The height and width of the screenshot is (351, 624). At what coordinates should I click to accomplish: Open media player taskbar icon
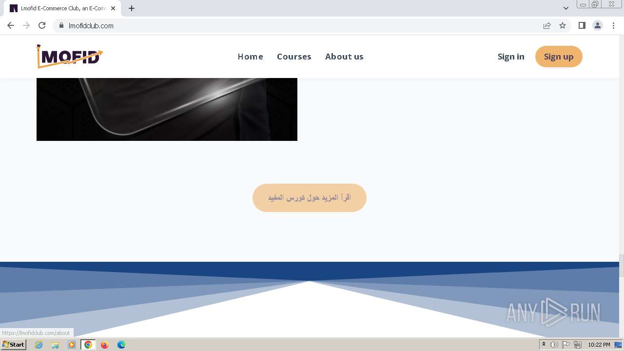72,345
